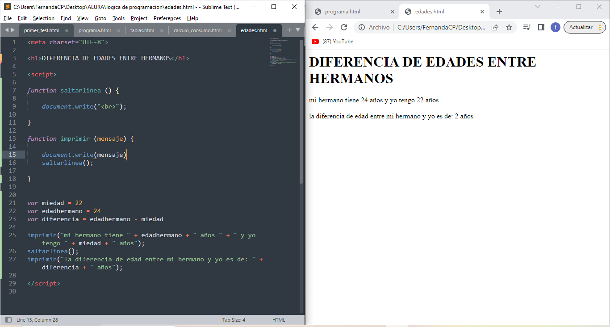
Task: Open Chrome profile avatar
Action: [556, 27]
